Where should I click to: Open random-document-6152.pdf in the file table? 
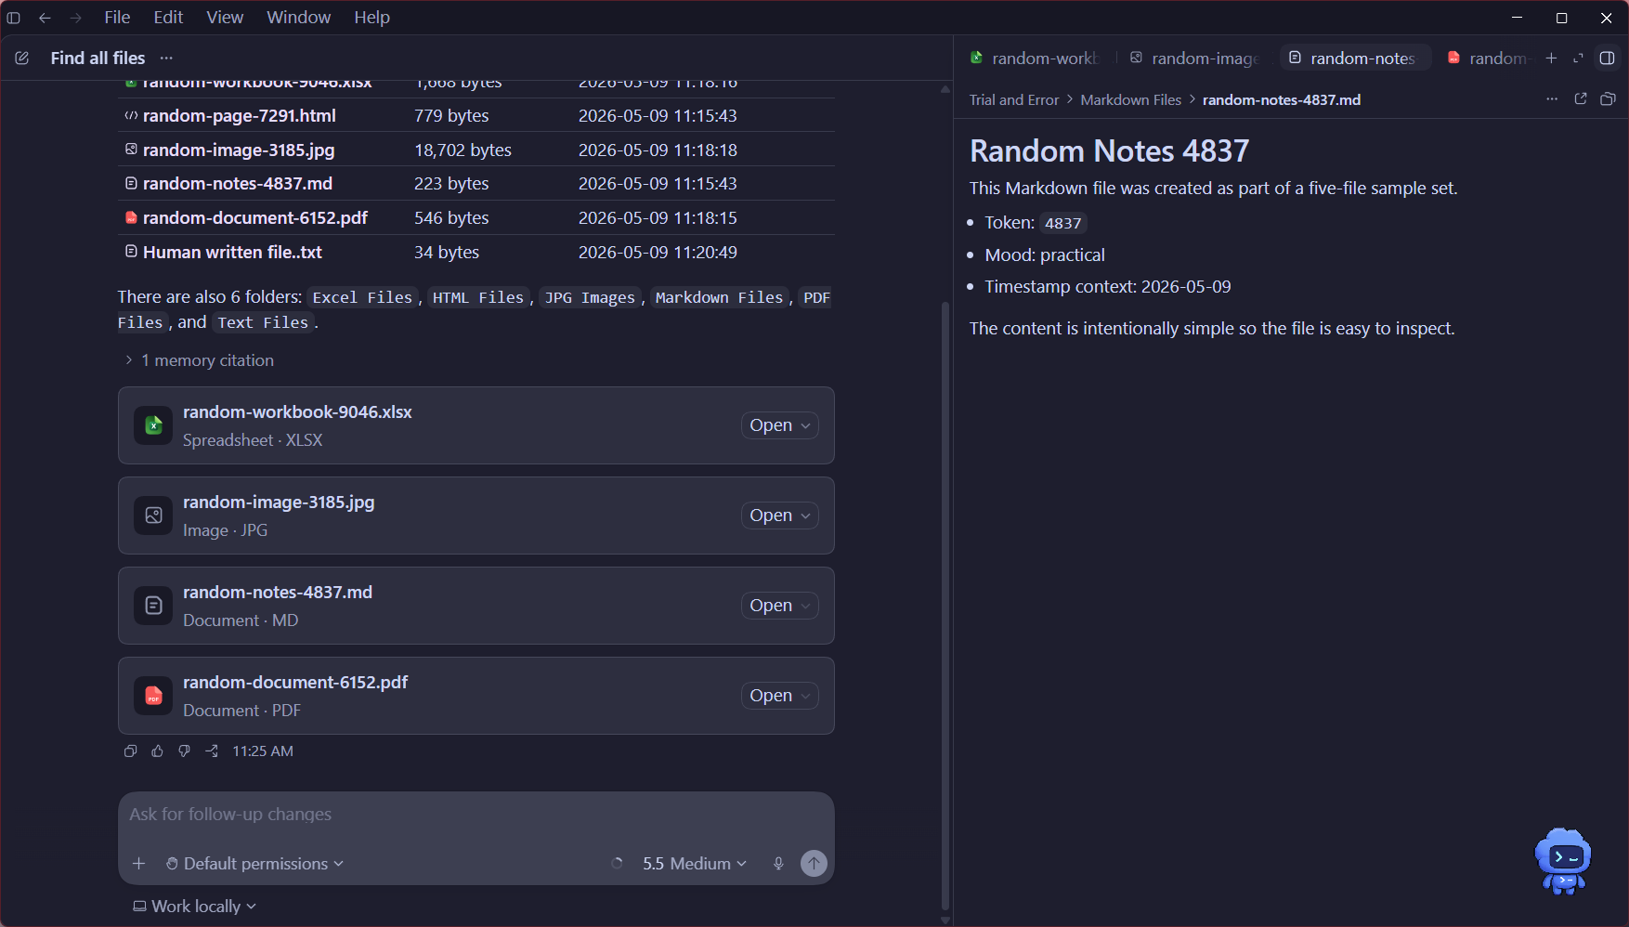pos(254,218)
